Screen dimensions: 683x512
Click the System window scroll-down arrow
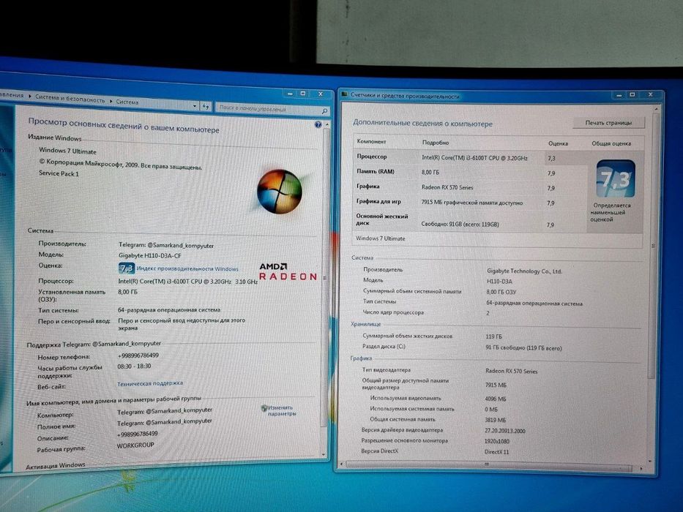pos(324,454)
